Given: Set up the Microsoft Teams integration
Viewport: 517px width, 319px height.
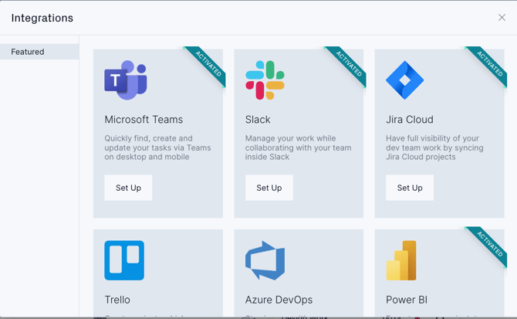Looking at the screenshot, I should pos(128,188).
